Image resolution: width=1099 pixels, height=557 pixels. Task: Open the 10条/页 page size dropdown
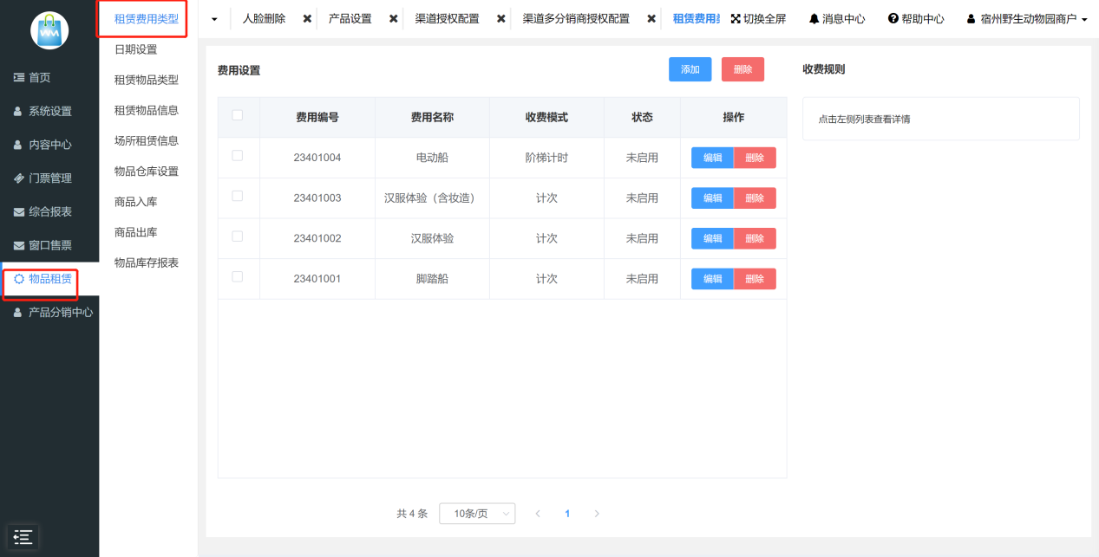click(477, 514)
